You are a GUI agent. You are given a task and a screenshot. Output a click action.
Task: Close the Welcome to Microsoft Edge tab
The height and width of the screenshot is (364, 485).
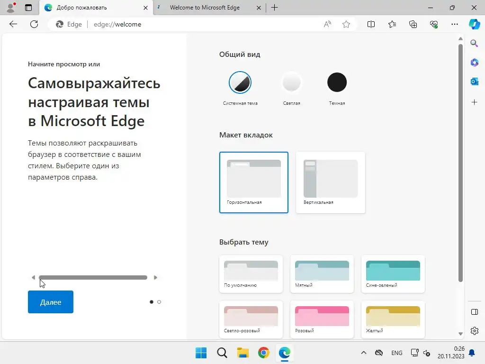(x=259, y=8)
